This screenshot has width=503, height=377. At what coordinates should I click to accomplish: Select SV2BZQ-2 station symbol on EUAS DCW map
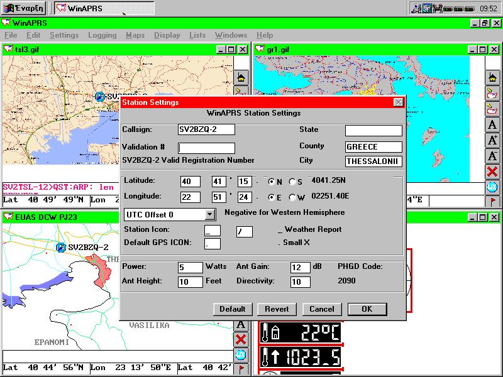pos(61,247)
